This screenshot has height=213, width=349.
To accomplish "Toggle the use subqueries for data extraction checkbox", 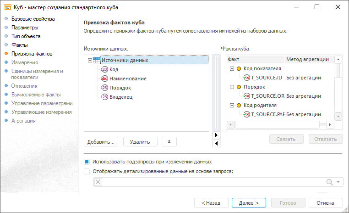I will pyautogui.click(x=87, y=162).
